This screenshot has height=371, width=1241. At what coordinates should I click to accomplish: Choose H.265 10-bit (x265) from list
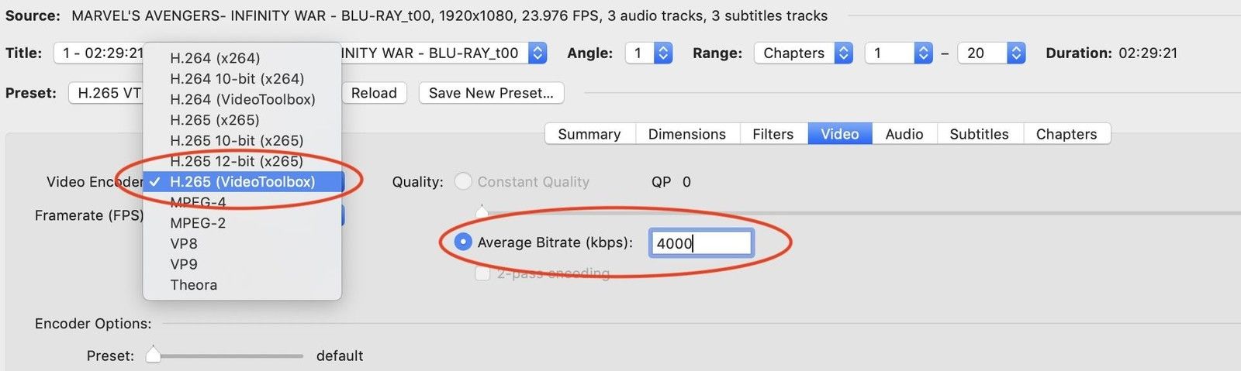(237, 140)
